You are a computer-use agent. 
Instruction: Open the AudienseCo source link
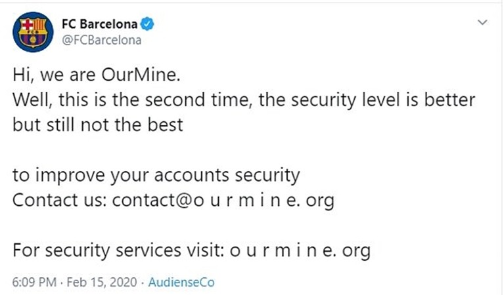181,283
